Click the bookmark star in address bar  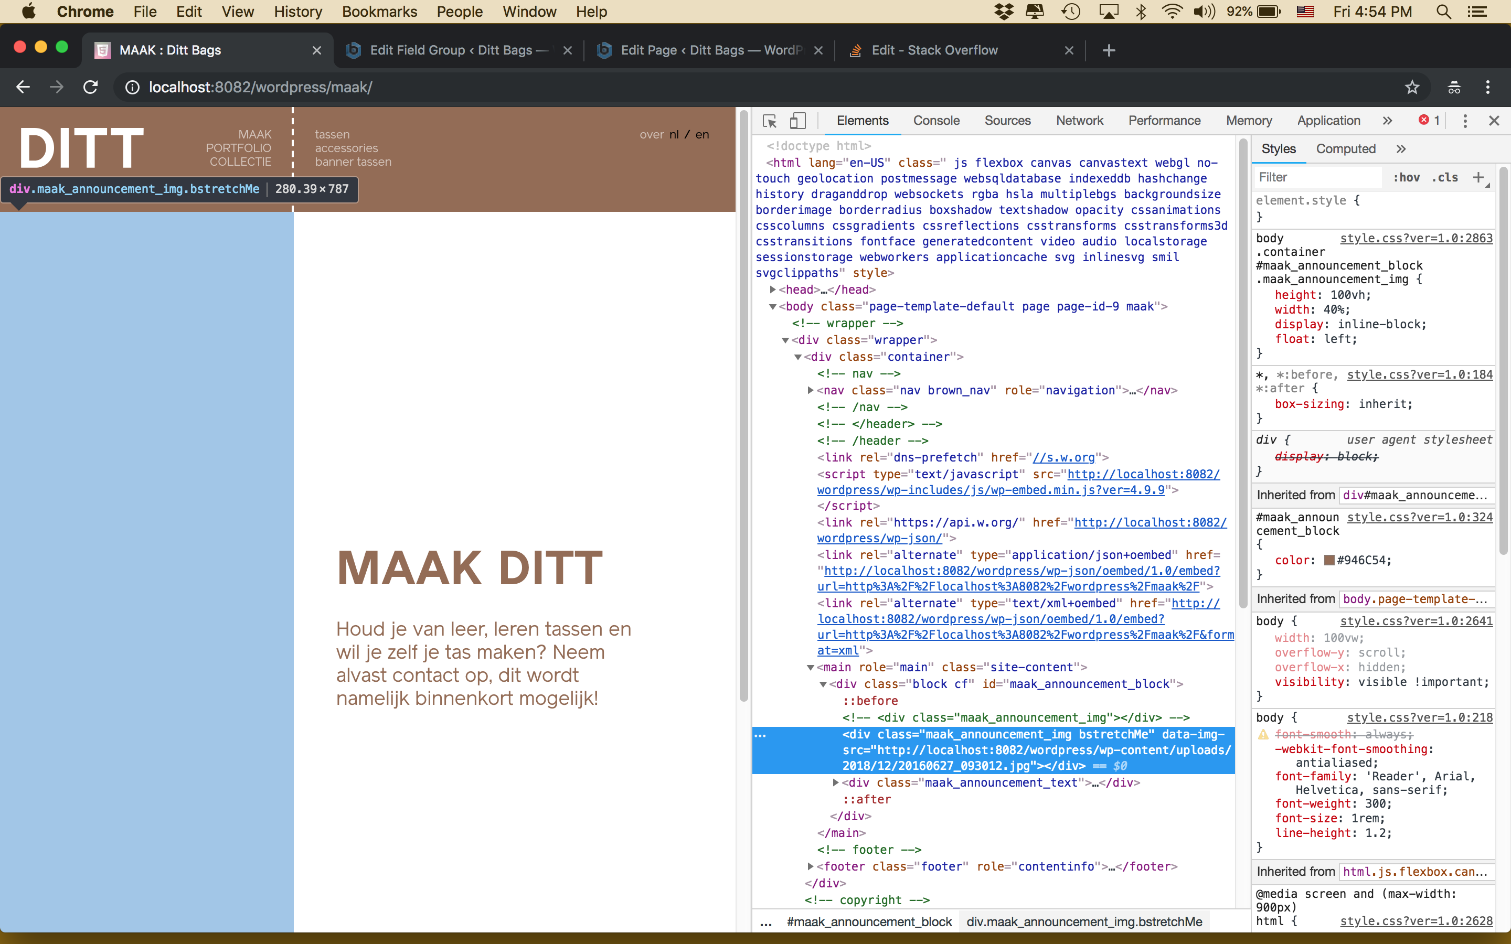click(x=1412, y=87)
